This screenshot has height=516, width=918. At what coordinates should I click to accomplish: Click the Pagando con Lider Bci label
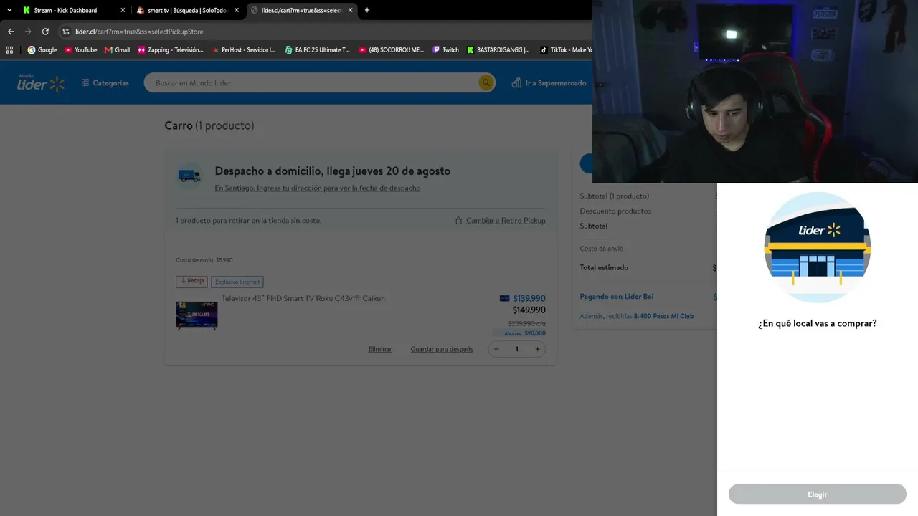pos(617,297)
